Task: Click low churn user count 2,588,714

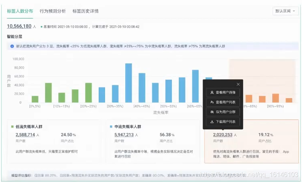Action: [x=25, y=135]
